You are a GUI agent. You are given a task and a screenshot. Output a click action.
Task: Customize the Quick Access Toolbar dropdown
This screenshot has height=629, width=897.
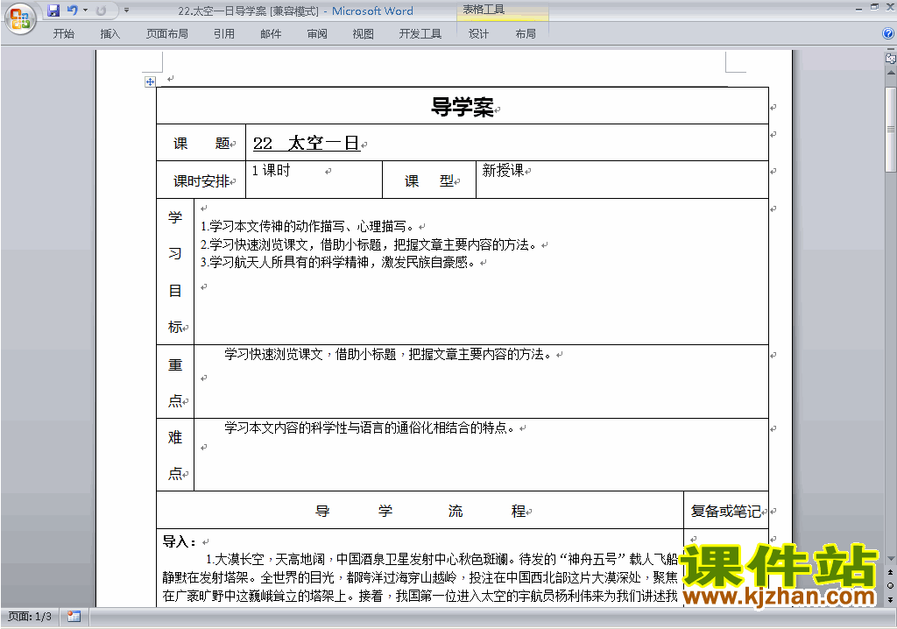126,11
